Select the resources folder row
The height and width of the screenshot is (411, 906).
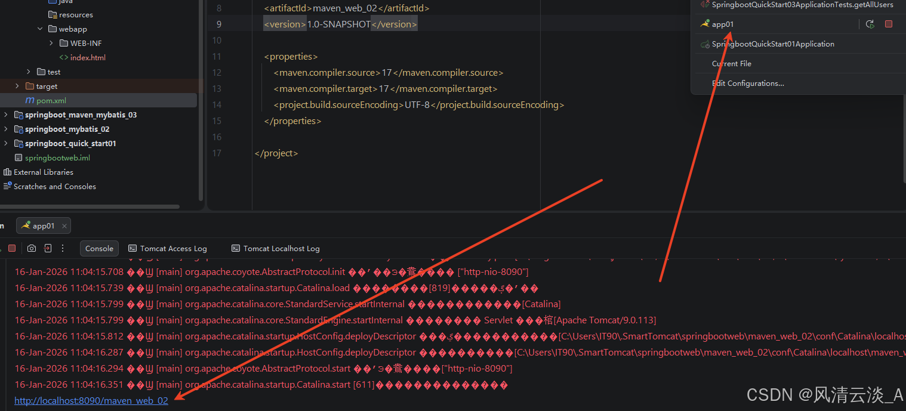point(98,15)
